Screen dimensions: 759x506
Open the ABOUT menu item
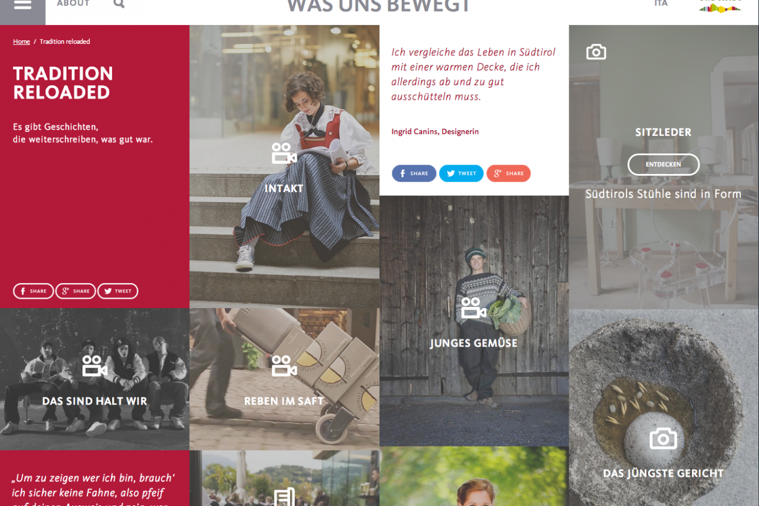point(73,4)
